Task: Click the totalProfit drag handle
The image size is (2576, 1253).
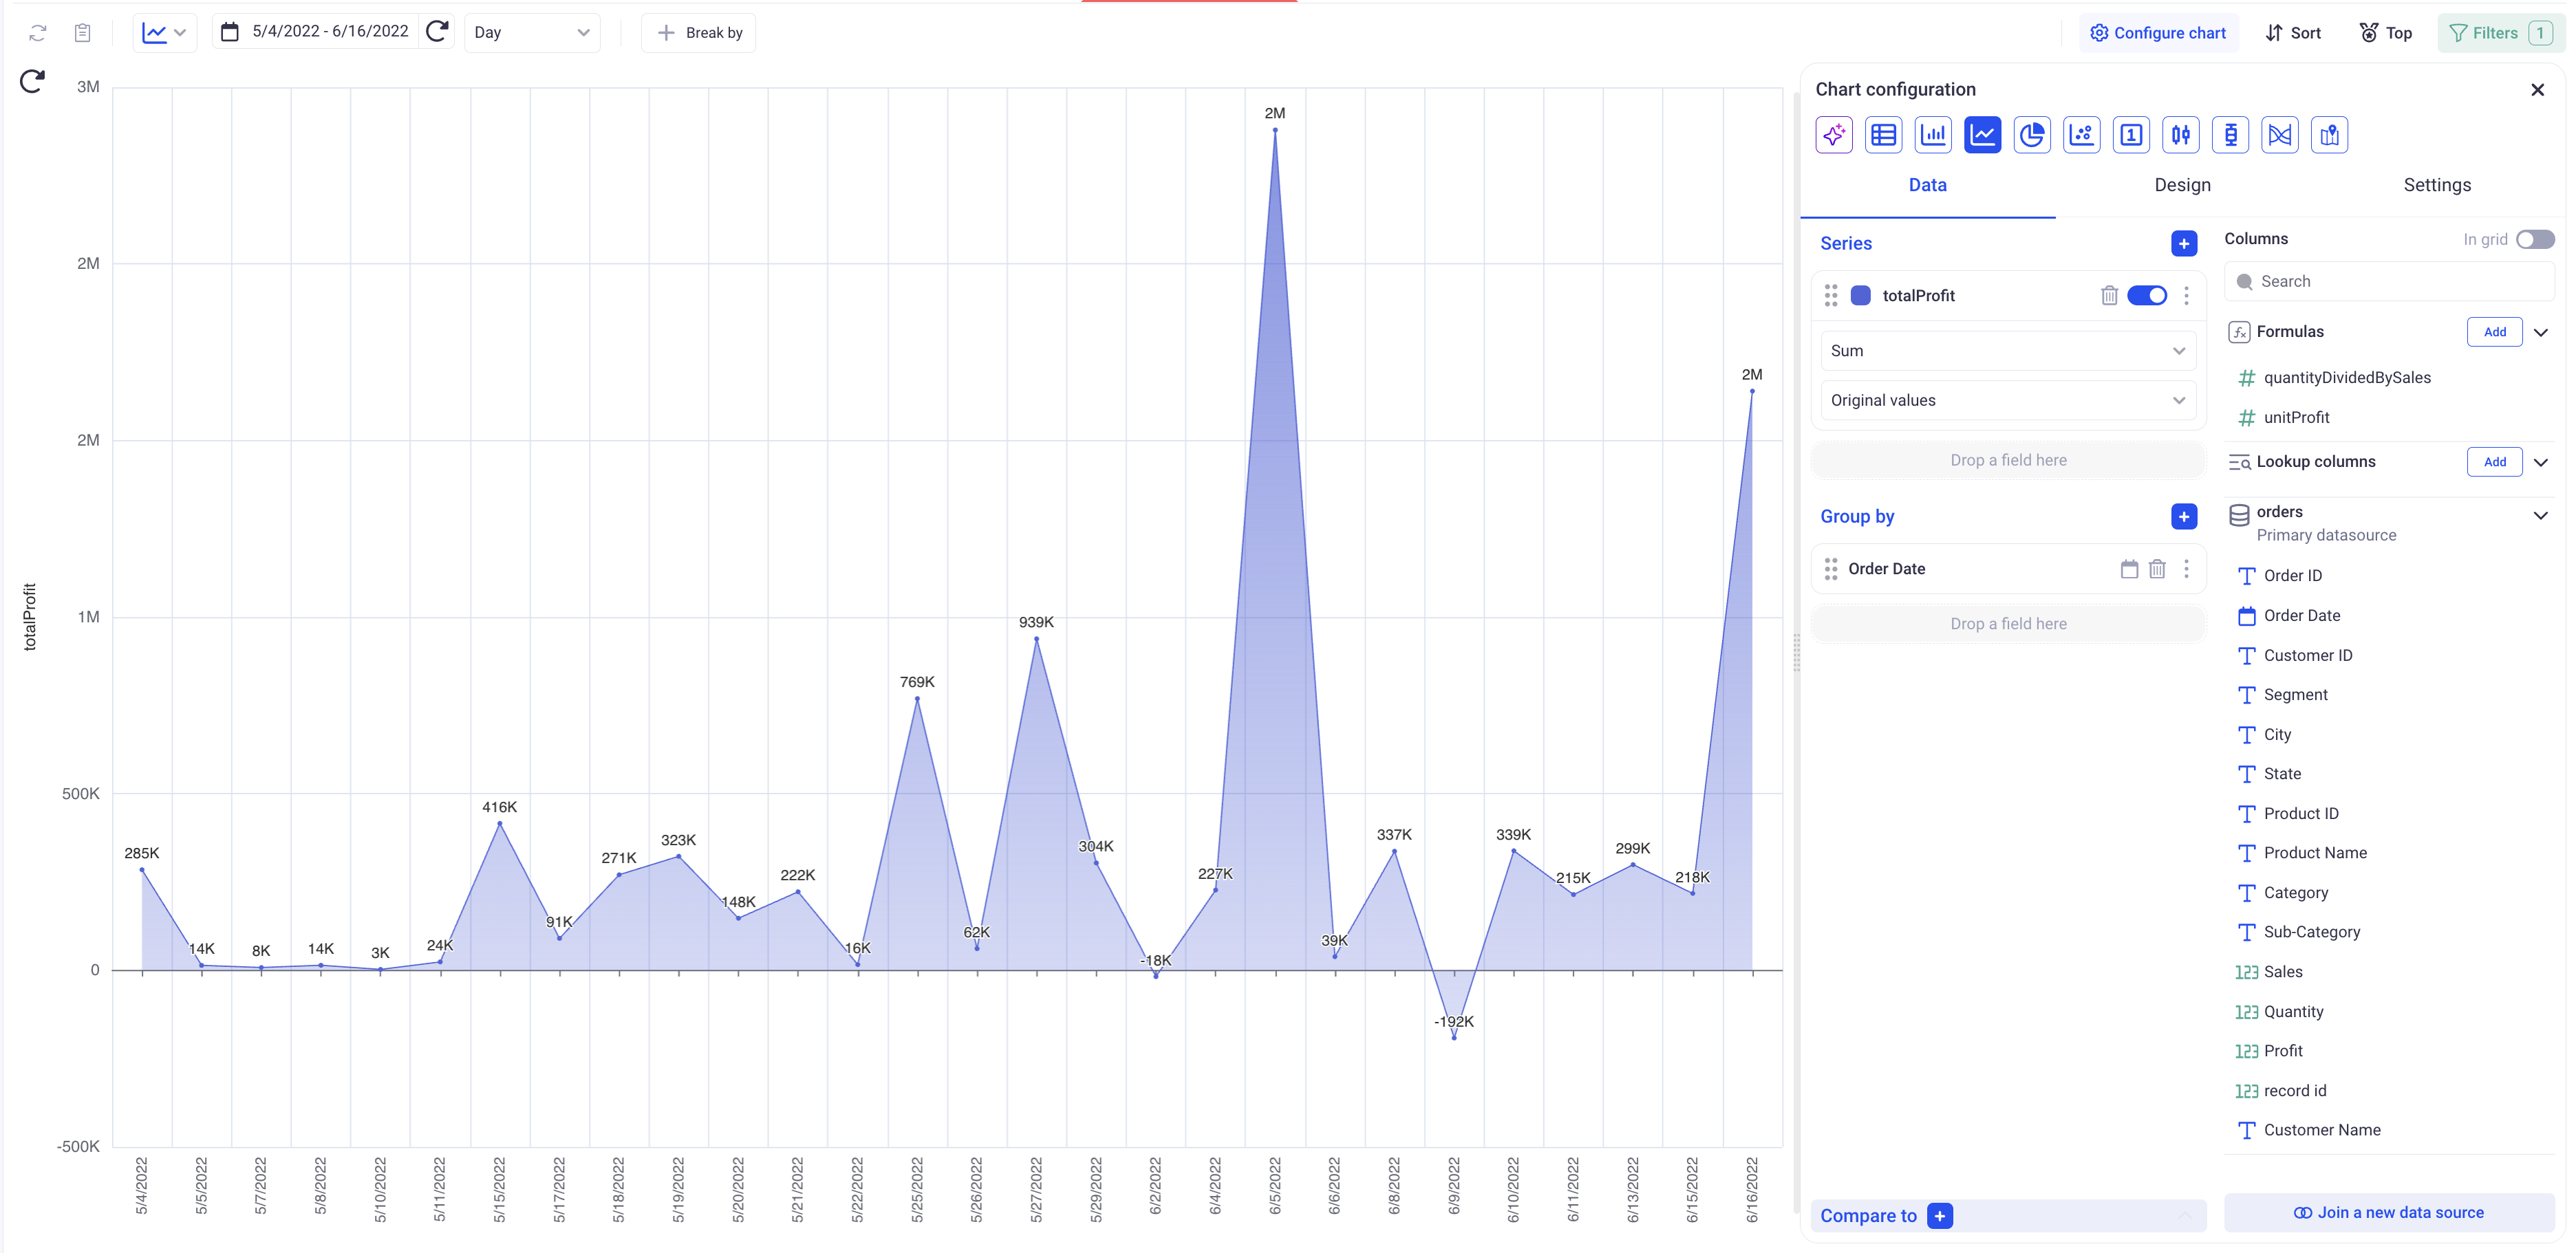Action: click(1830, 295)
